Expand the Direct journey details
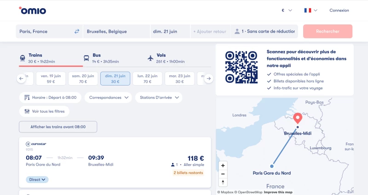The height and width of the screenshot is (195, 368). coord(37,179)
